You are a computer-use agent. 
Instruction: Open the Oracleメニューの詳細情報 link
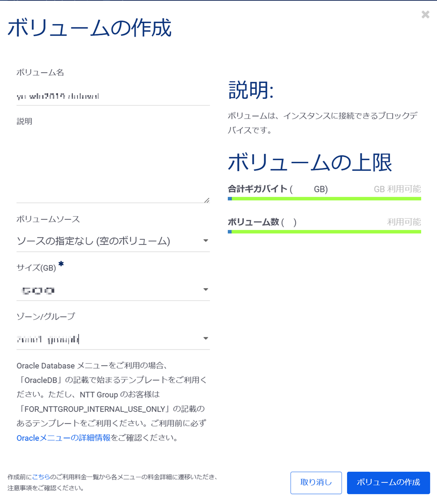click(x=64, y=438)
